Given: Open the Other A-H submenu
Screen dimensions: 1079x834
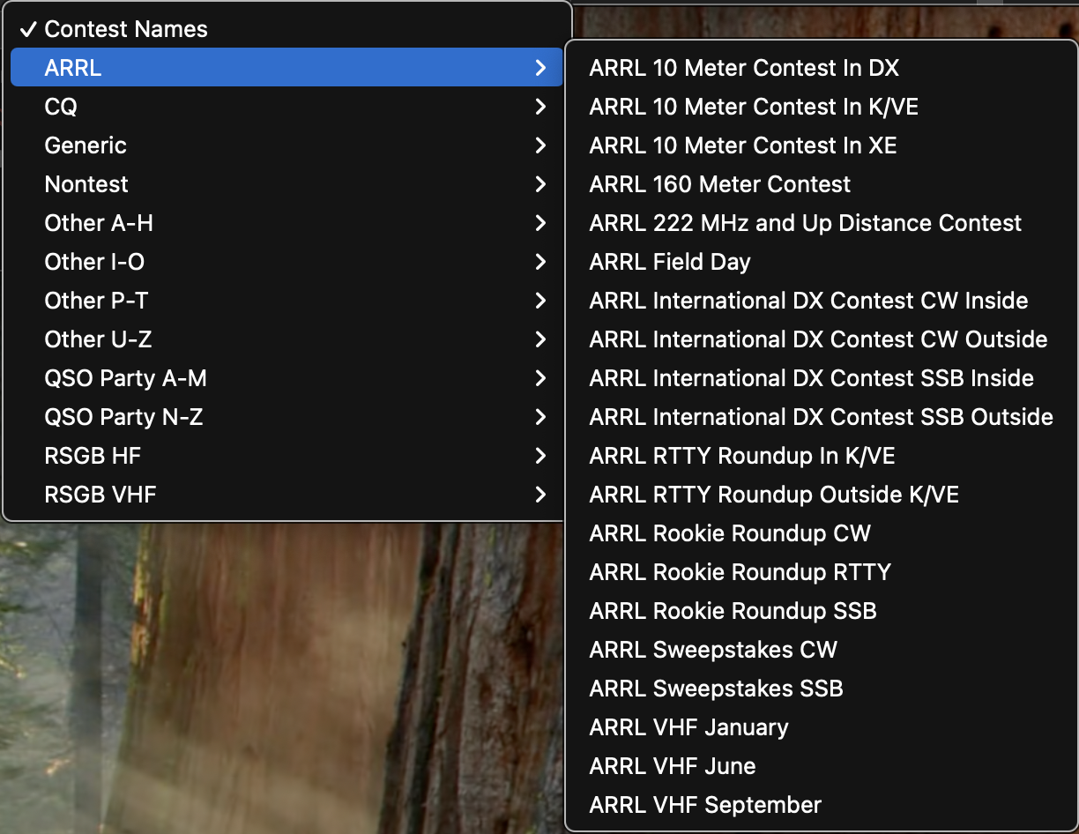Looking at the screenshot, I should (x=286, y=223).
